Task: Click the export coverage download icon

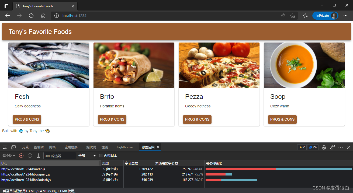Action: tap(39, 156)
